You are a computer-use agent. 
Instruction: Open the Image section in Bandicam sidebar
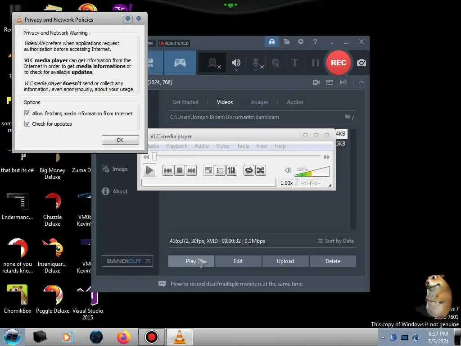[115, 169]
